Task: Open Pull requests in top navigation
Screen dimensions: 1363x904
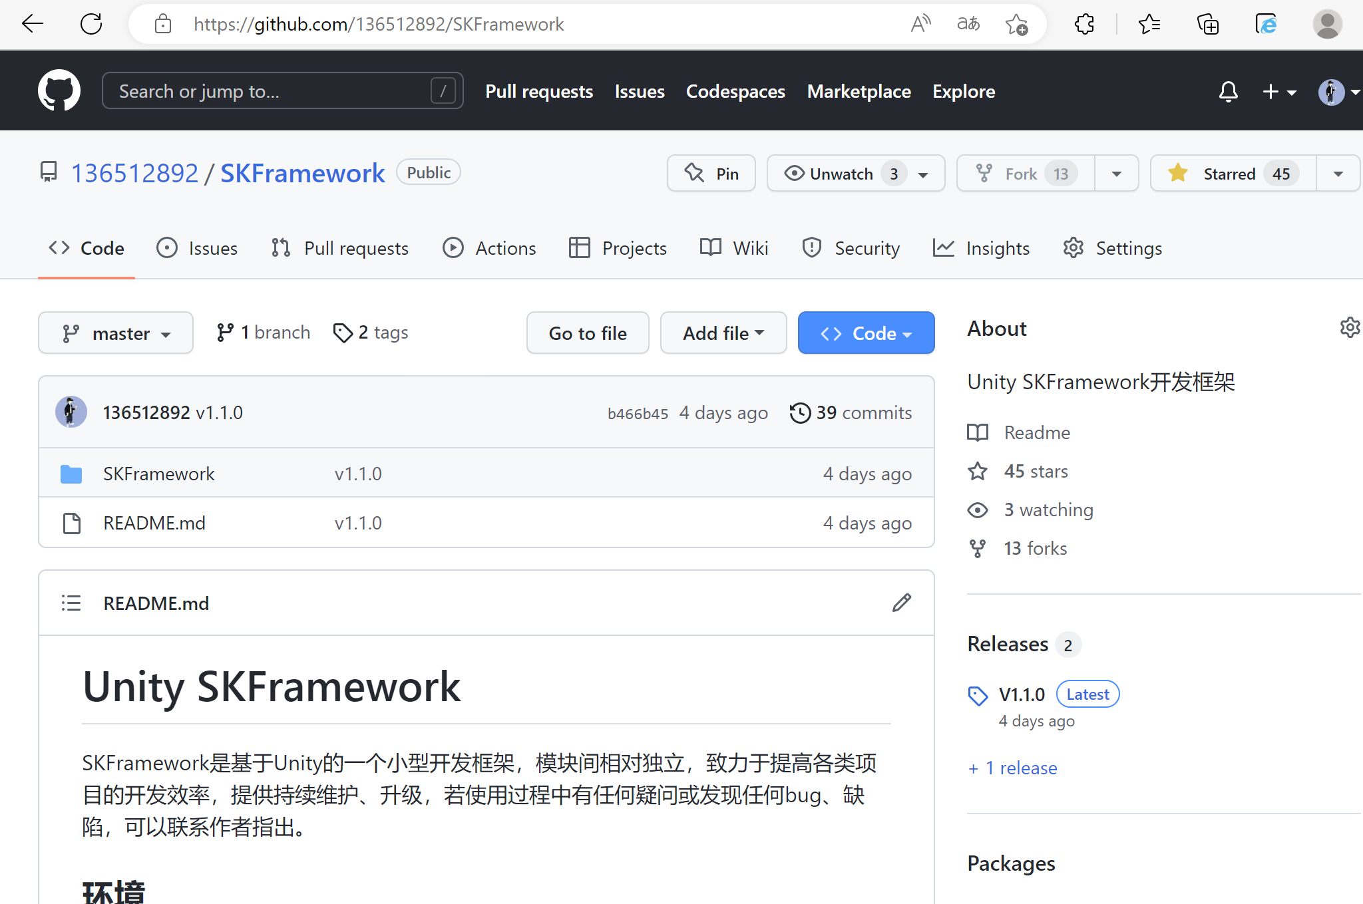Action: click(x=539, y=91)
